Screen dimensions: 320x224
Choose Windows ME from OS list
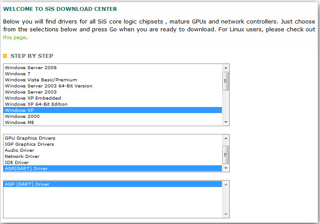pyautogui.click(x=112, y=122)
